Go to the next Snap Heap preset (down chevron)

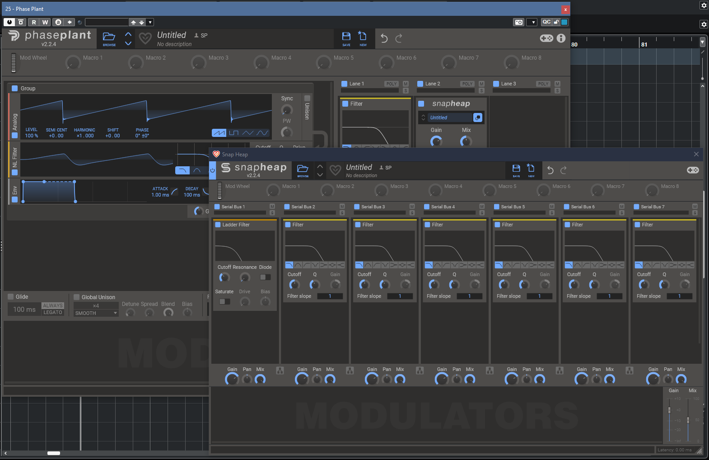[x=320, y=174]
